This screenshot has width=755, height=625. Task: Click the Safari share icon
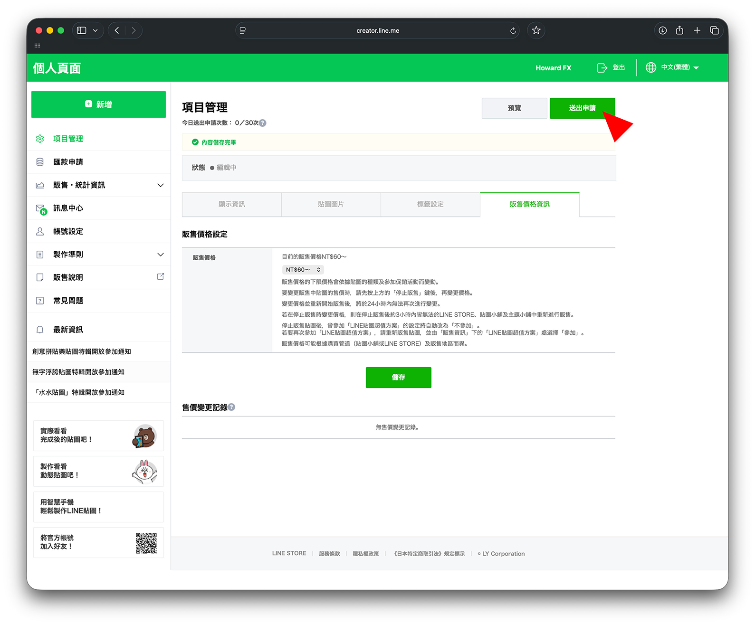679,30
